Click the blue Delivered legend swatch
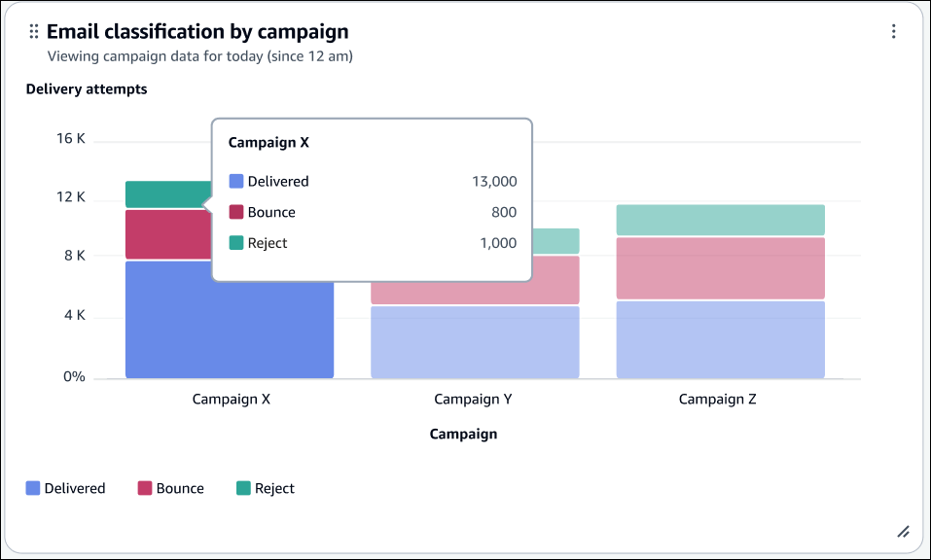 coord(33,488)
